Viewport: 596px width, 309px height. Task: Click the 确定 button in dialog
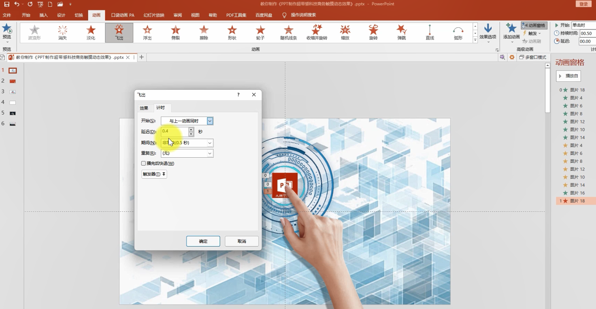coord(203,241)
